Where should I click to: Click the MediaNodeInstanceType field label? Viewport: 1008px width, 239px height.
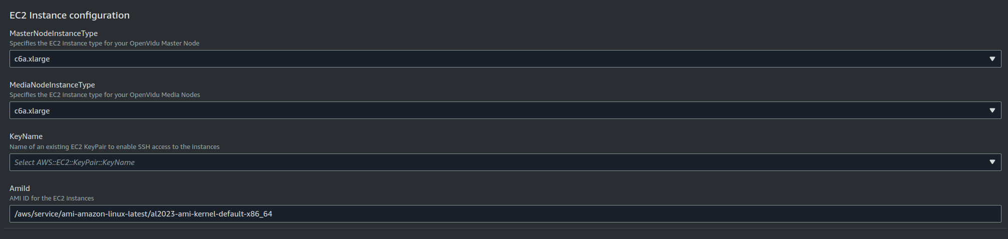(x=52, y=85)
